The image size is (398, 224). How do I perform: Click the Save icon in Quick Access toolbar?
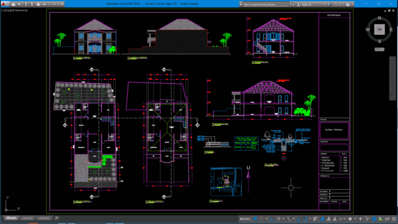(x=25, y=4)
